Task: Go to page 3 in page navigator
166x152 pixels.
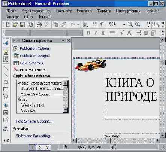Action: [x=46, y=148]
